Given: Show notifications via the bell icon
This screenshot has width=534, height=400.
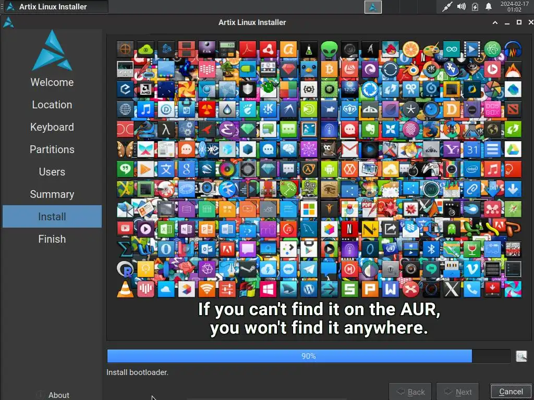Looking at the screenshot, I should point(488,6).
